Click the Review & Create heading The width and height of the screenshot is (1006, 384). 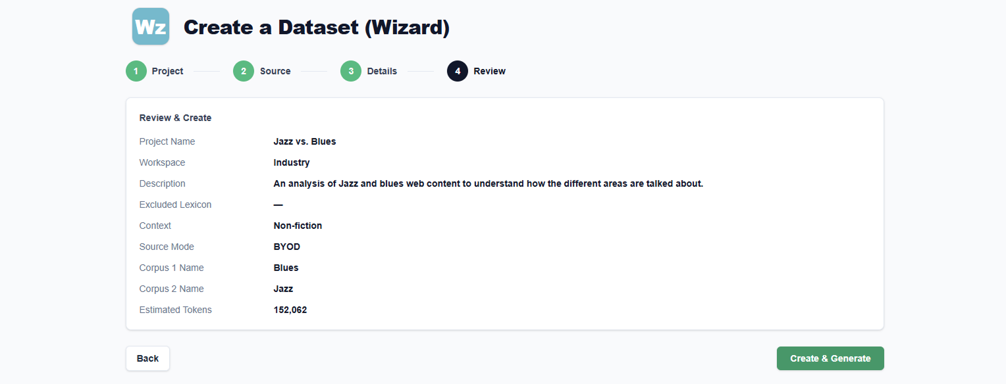tap(175, 118)
